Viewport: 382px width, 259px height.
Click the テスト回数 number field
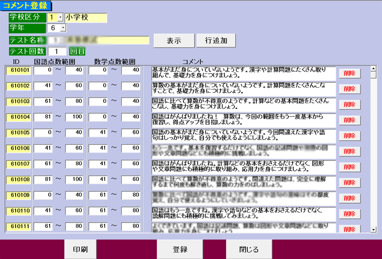coord(57,51)
